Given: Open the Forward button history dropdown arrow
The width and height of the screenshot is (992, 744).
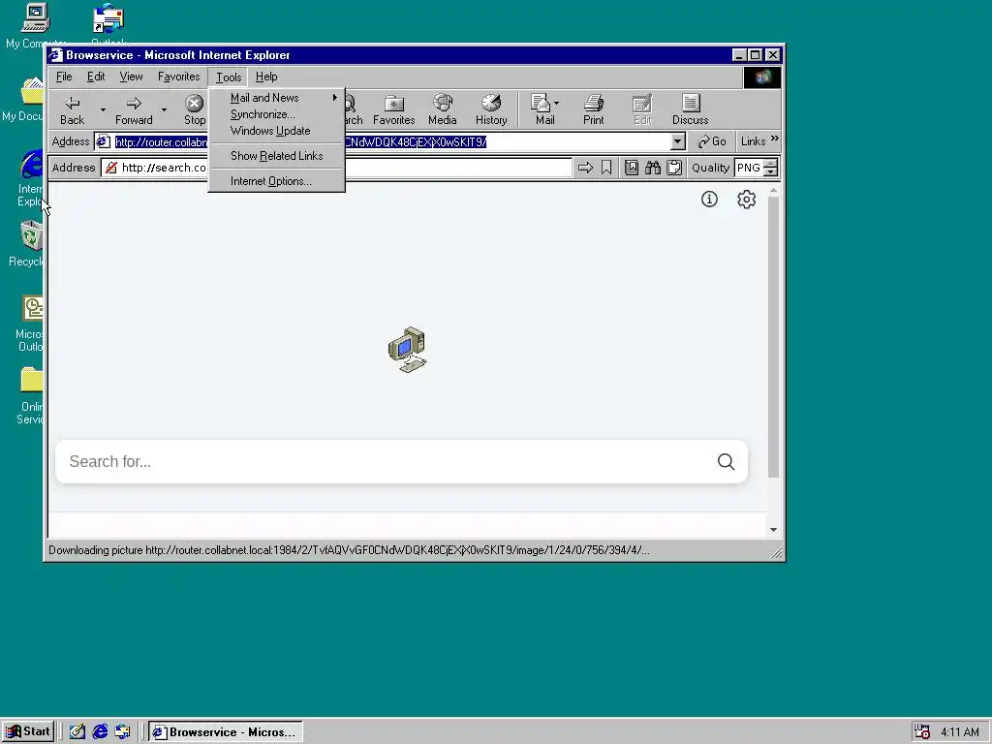Looking at the screenshot, I should (164, 110).
